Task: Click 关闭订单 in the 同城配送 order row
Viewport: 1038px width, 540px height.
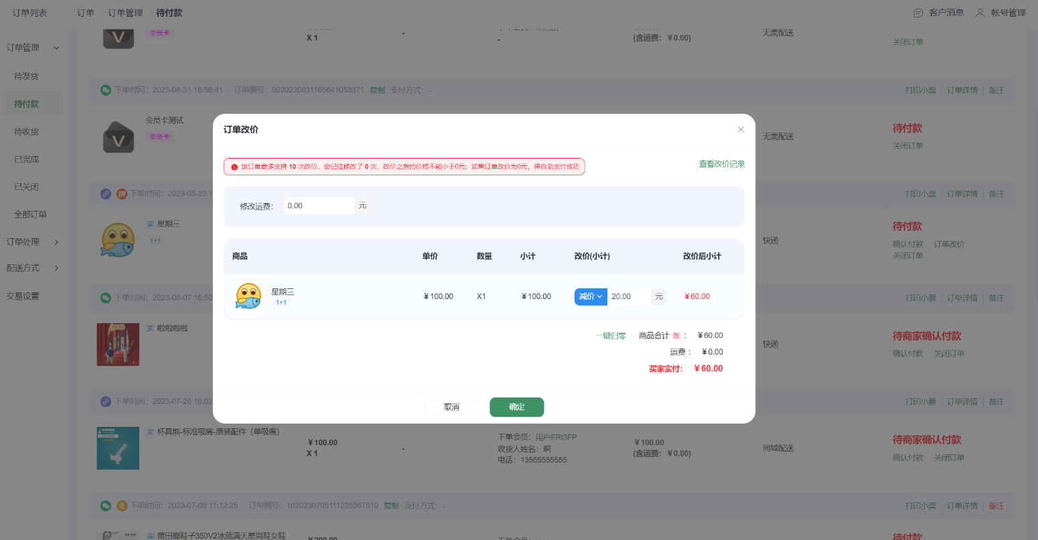Action: pos(949,458)
